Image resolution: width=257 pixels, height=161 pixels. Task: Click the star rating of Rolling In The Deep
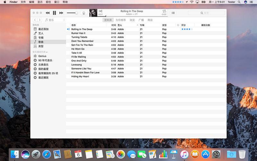point(187,29)
